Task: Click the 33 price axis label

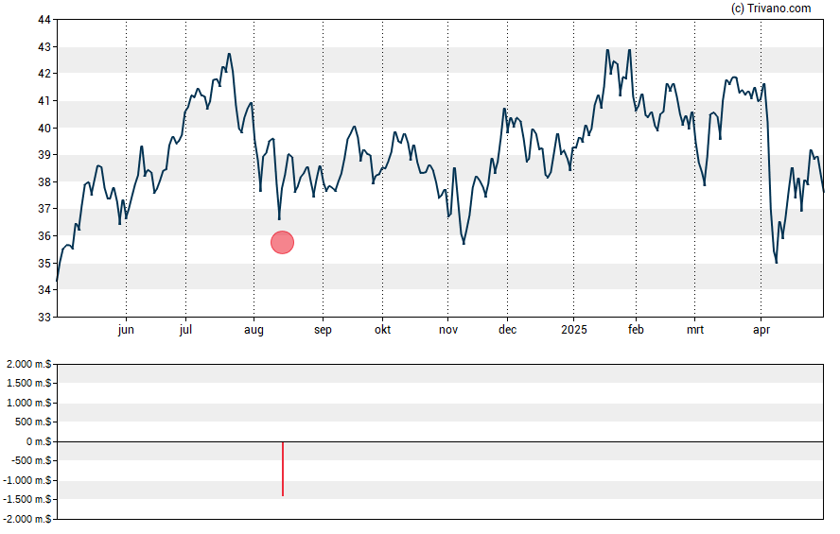Action: click(x=44, y=318)
